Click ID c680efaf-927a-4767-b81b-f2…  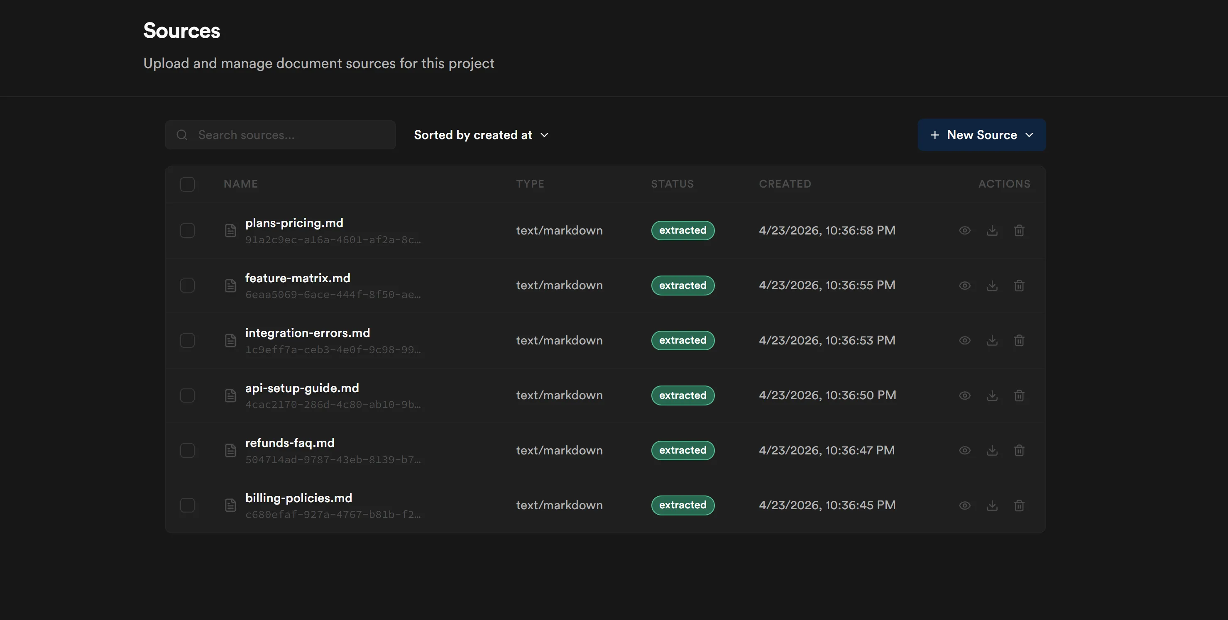(333, 515)
